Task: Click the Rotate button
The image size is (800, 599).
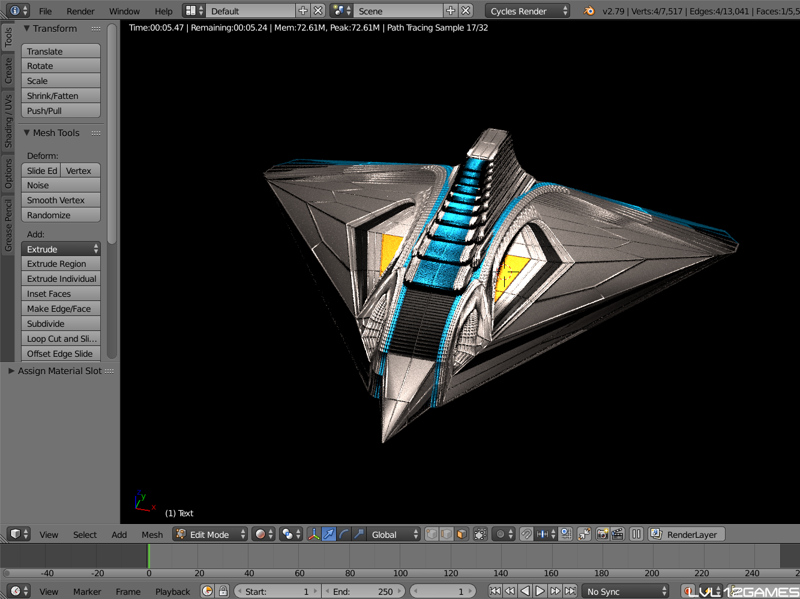Action: (61, 66)
